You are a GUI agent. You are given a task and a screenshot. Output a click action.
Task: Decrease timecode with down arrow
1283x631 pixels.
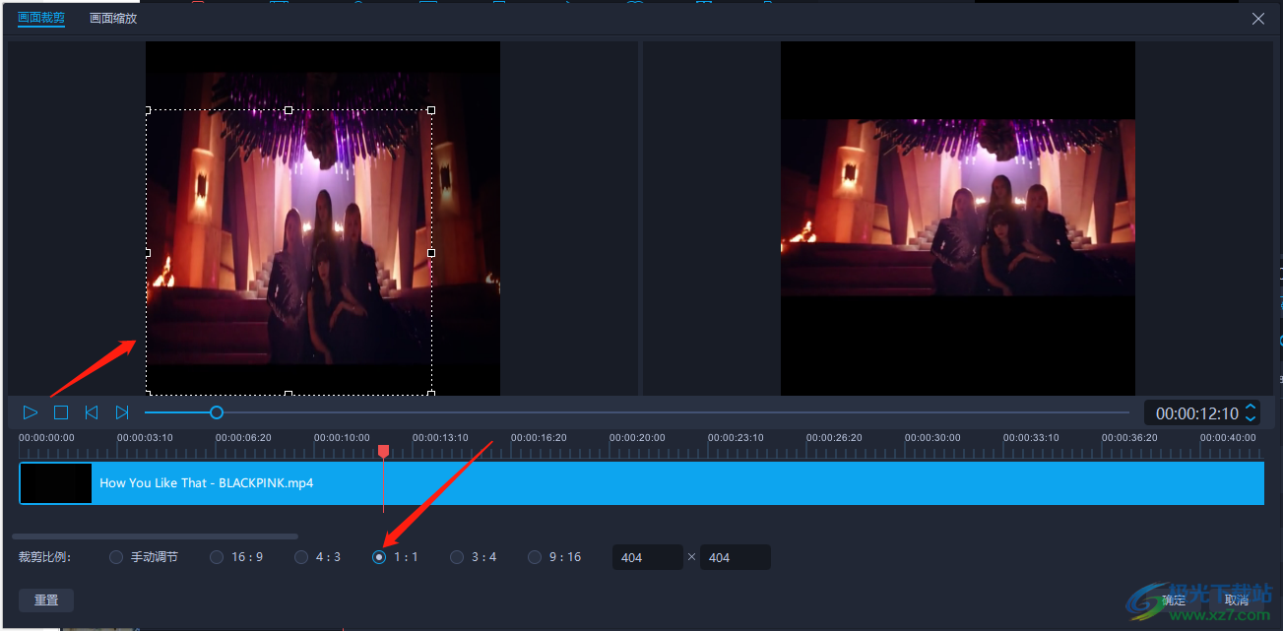(x=1251, y=418)
